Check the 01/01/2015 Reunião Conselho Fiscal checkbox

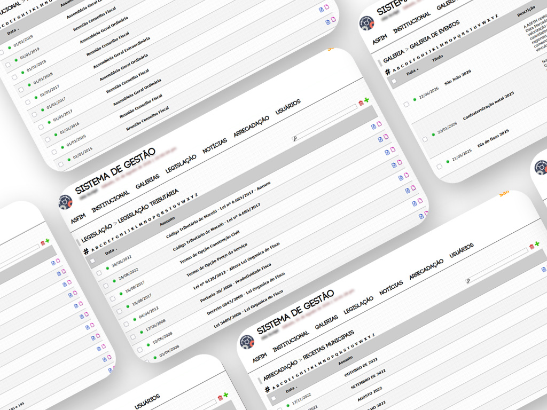coord(61,164)
